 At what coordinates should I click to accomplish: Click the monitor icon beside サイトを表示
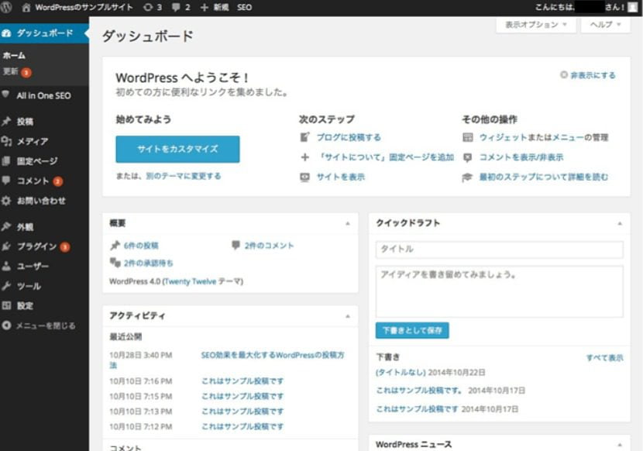[x=304, y=177]
